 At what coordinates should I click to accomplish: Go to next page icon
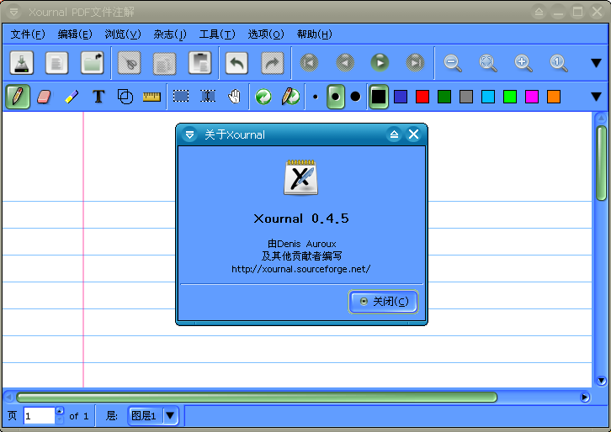tap(380, 63)
